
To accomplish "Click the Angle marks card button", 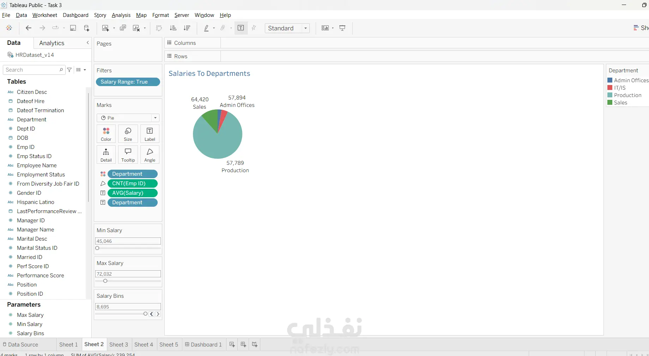I will pyautogui.click(x=150, y=155).
